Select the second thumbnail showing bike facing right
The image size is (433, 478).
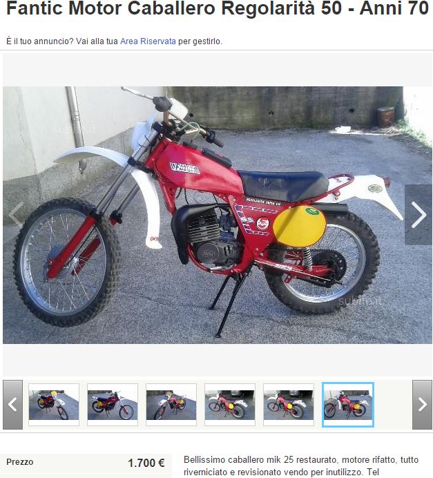pyautogui.click(x=113, y=405)
